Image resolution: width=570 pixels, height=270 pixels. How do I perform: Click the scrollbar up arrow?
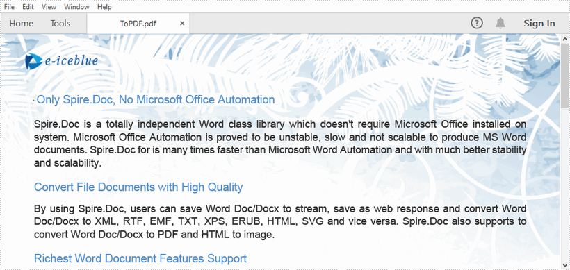[x=565, y=38]
